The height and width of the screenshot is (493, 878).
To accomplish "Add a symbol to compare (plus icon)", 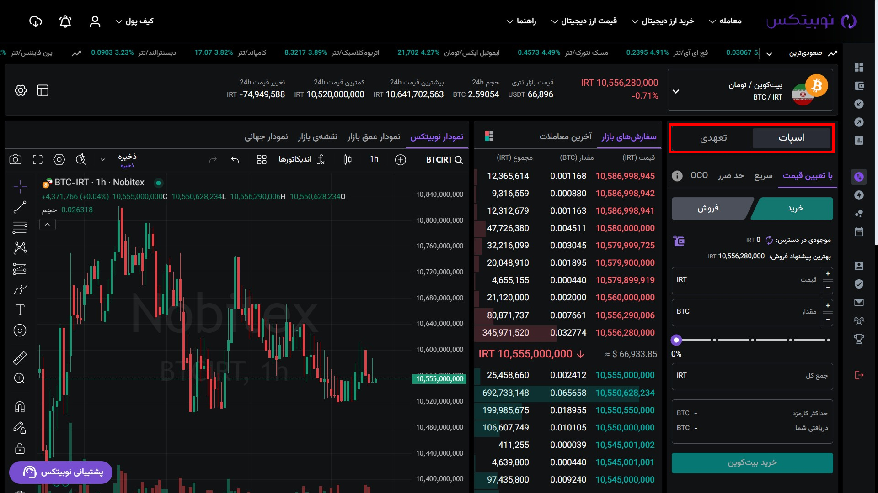I will pos(401,160).
